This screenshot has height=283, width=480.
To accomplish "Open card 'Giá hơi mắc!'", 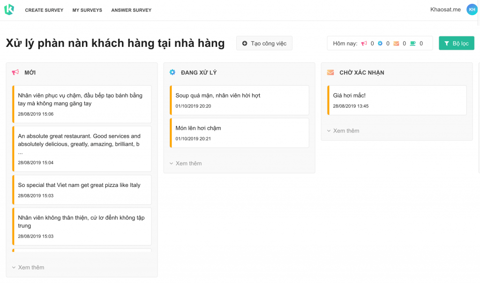I will coord(397,100).
